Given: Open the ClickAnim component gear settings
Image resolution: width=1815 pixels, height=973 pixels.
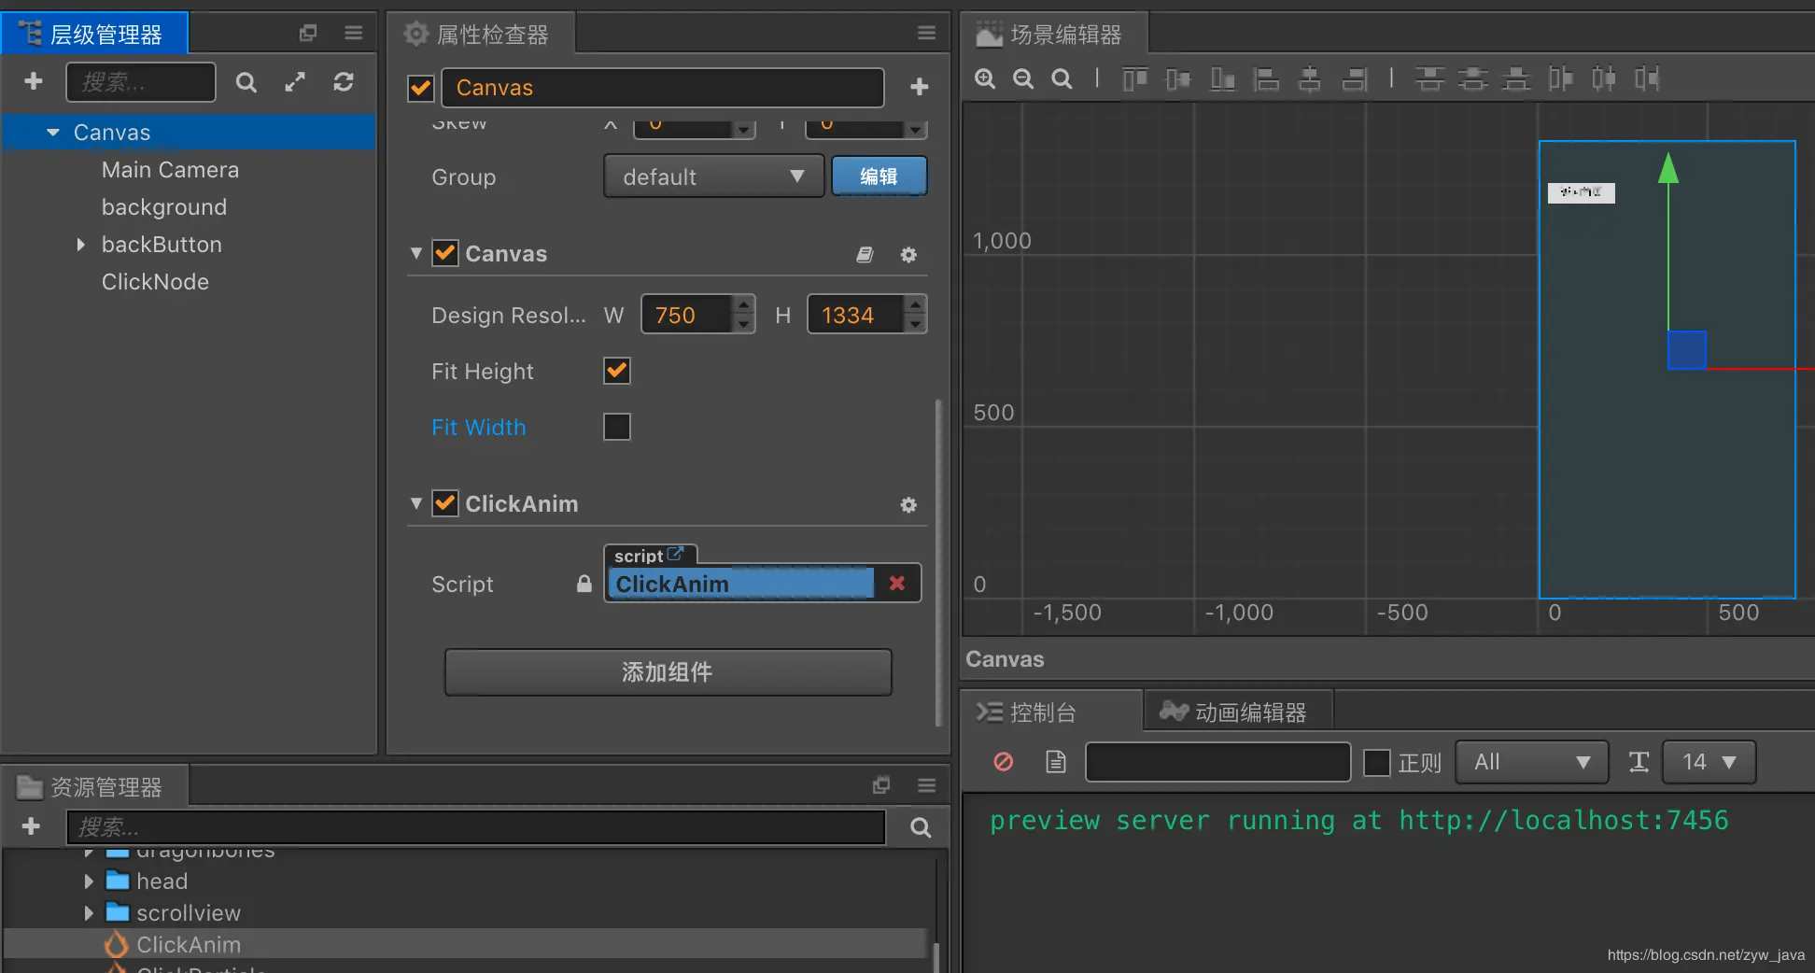Looking at the screenshot, I should tap(908, 504).
